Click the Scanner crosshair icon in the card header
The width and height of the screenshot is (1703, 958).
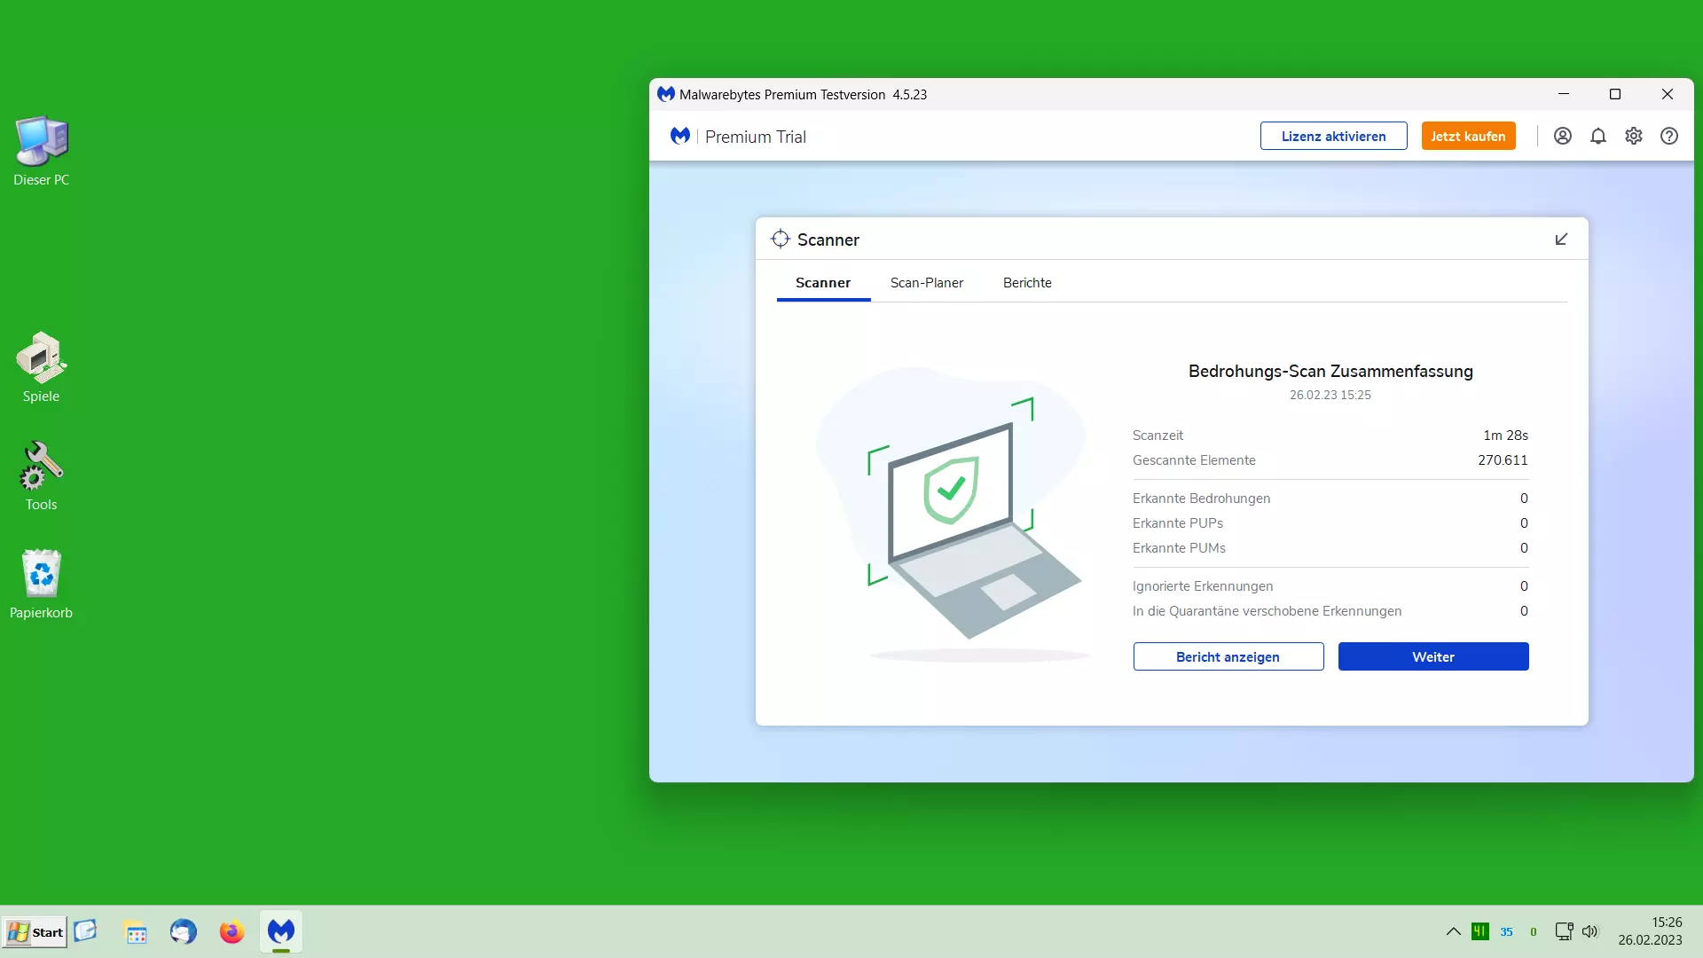(x=781, y=239)
